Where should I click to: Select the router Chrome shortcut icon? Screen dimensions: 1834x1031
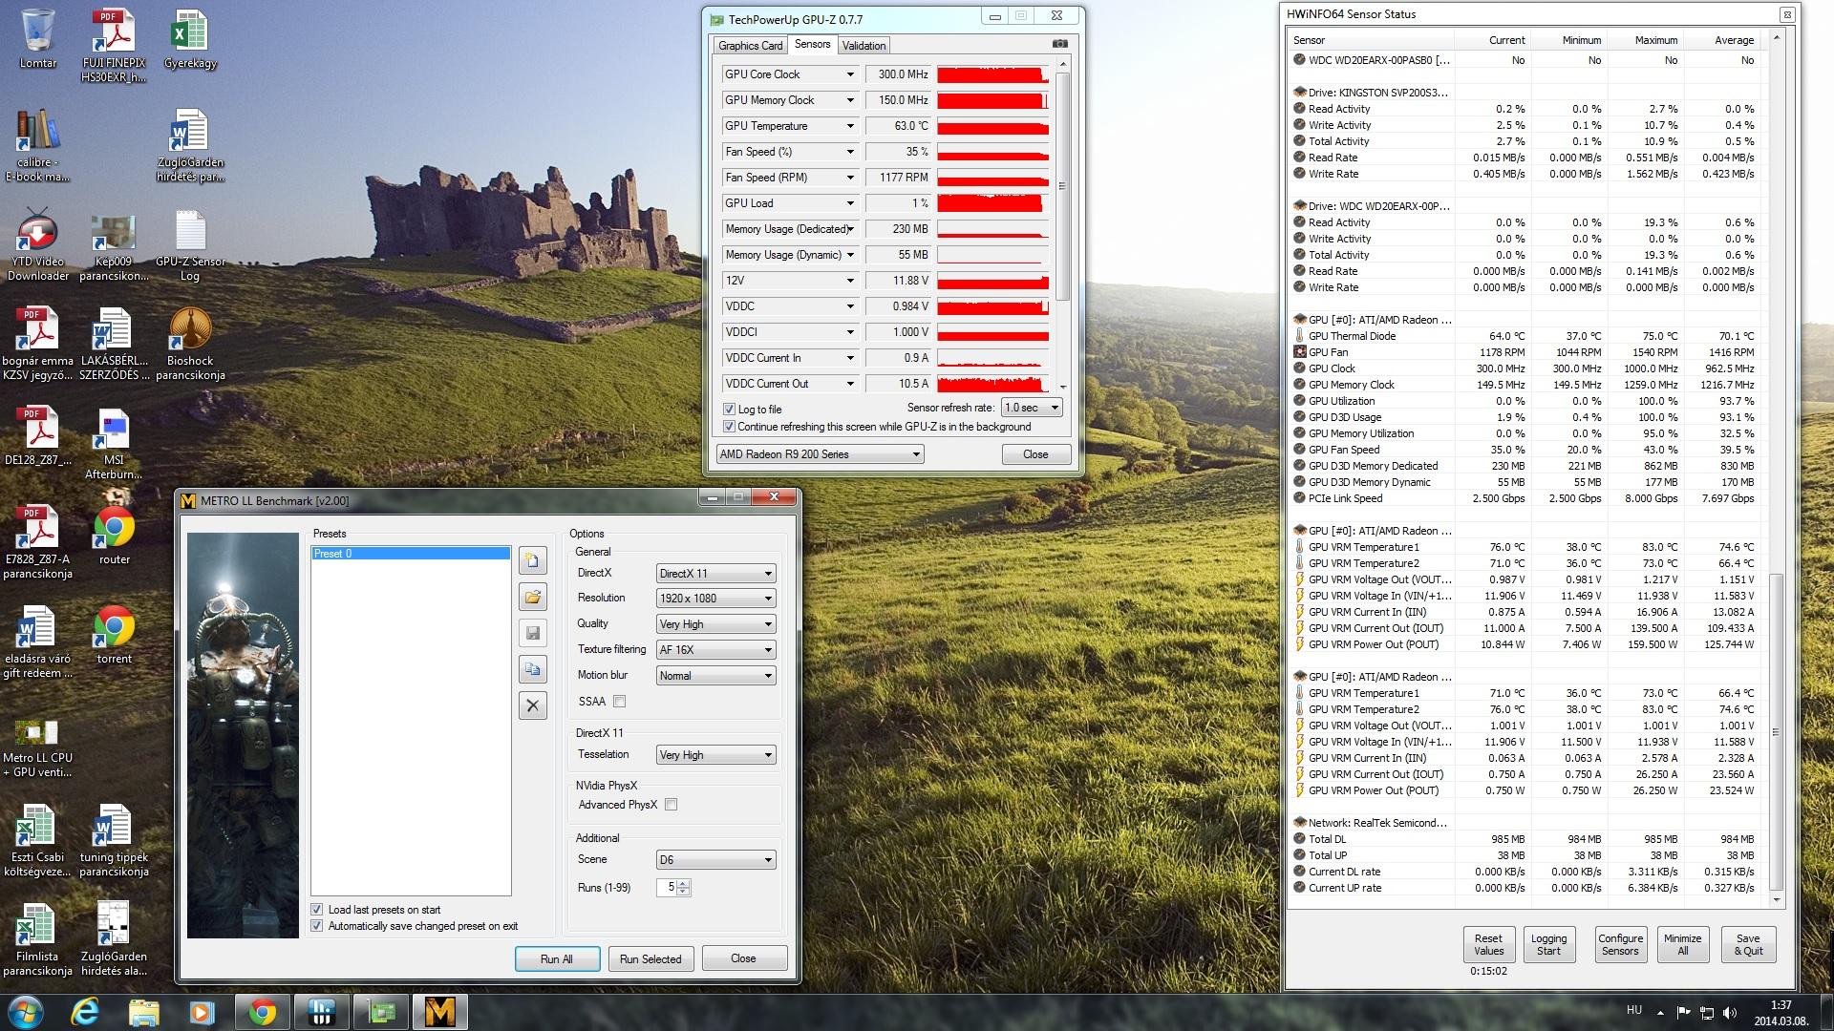click(114, 535)
